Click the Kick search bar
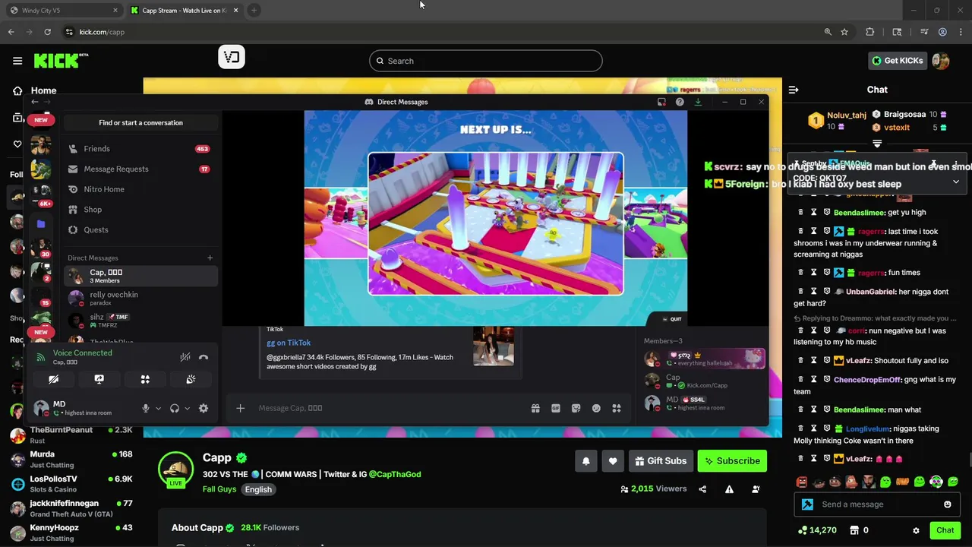 pyautogui.click(x=486, y=61)
